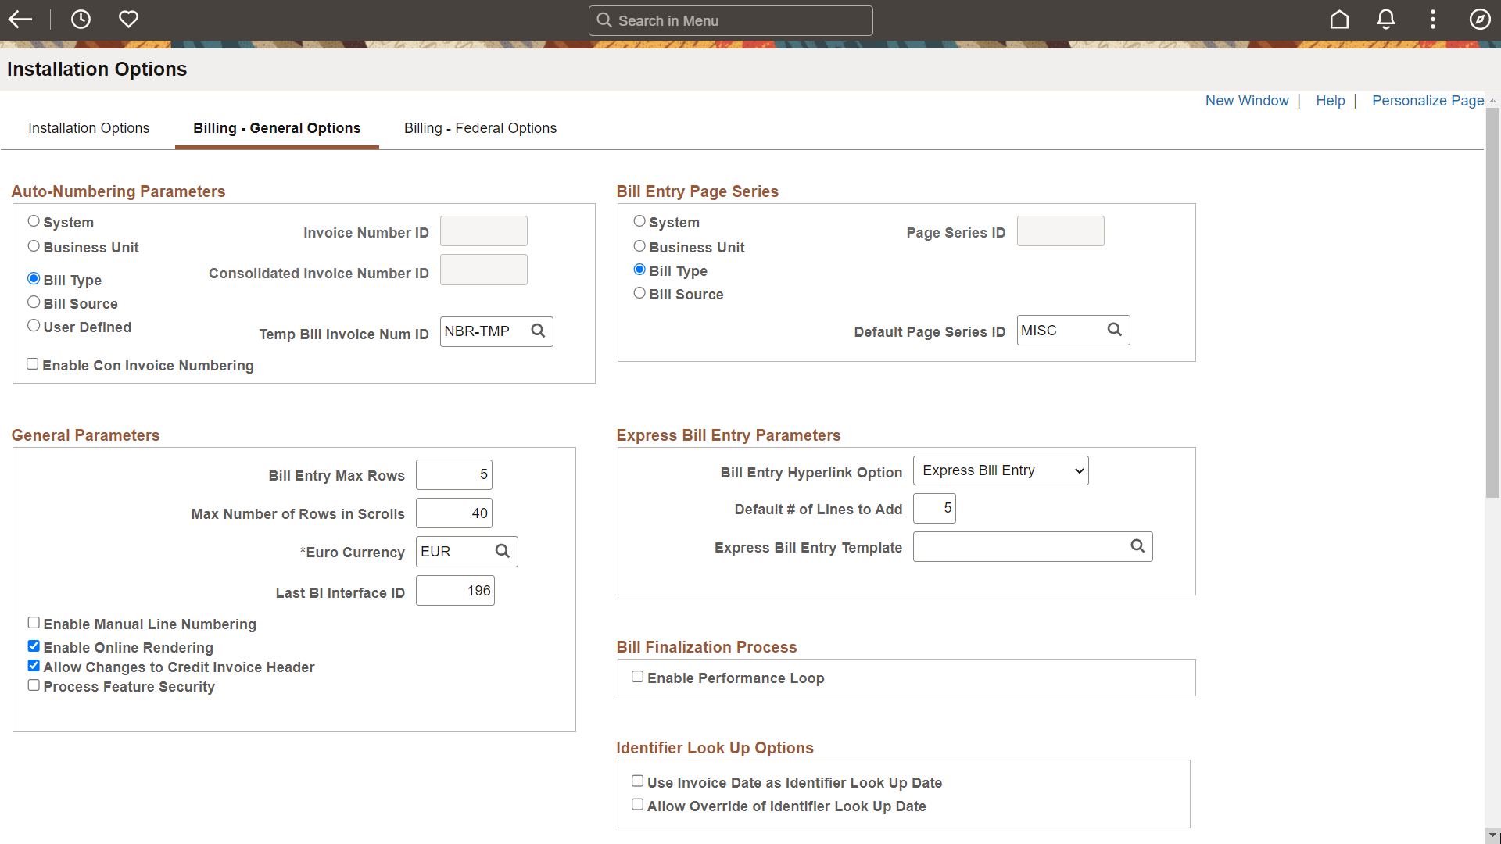Click the search icon for Default Page Series ID
The height and width of the screenshot is (844, 1501).
1113,330
